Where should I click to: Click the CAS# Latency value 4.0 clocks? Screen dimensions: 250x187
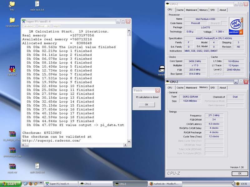(x=214, y=124)
